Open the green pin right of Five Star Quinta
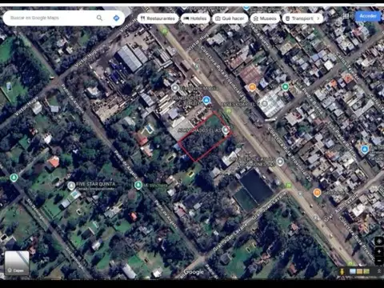This screenshot has width=384, height=288. (x=138, y=185)
